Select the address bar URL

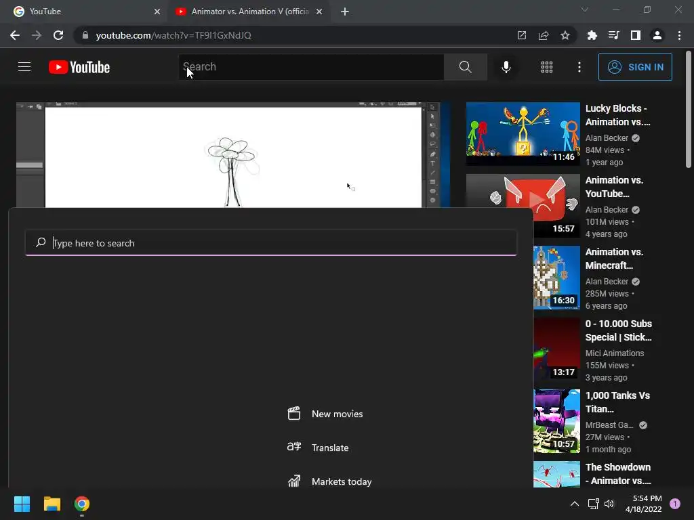tap(173, 35)
